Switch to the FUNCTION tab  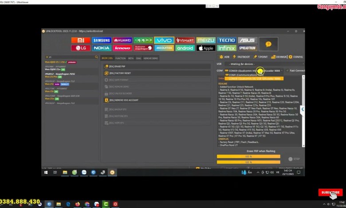point(120,58)
